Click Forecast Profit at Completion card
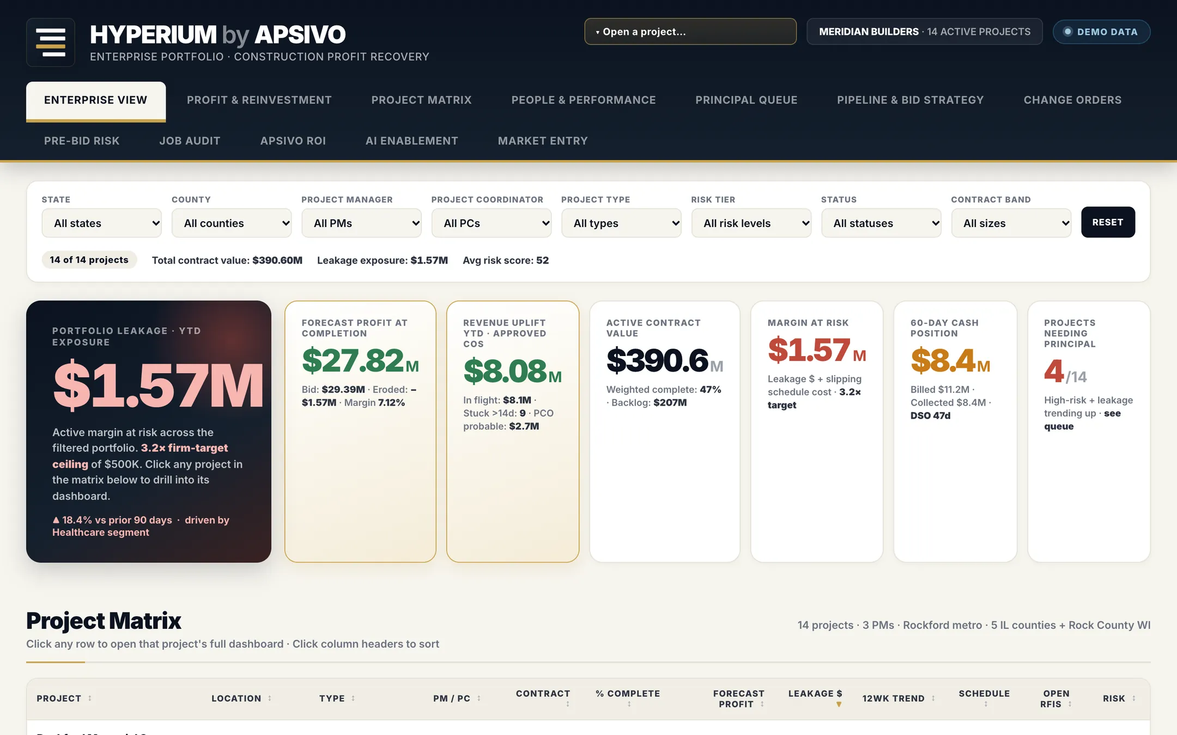 point(360,431)
